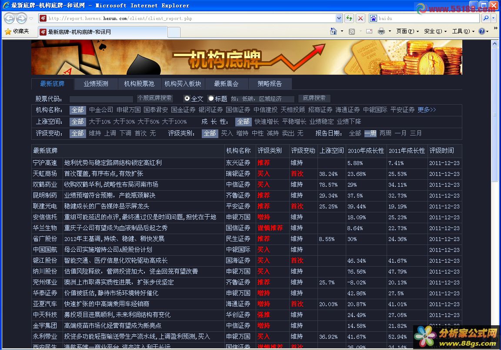The height and width of the screenshot is (350, 501).
Task: Open the 银江股份 stock link
Action: click(x=45, y=261)
